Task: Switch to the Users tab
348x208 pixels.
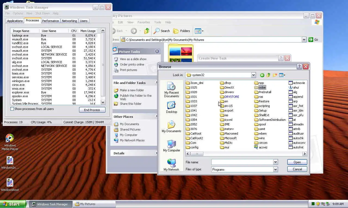Action: 84,21
